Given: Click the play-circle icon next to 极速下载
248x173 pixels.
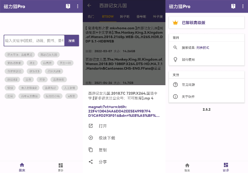Looking at the screenshot, I should 91,138.
